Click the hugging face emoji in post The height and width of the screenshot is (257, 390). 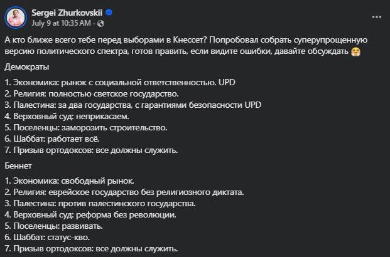355,52
